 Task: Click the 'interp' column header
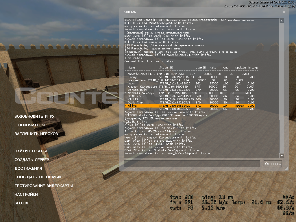(x=253, y=68)
